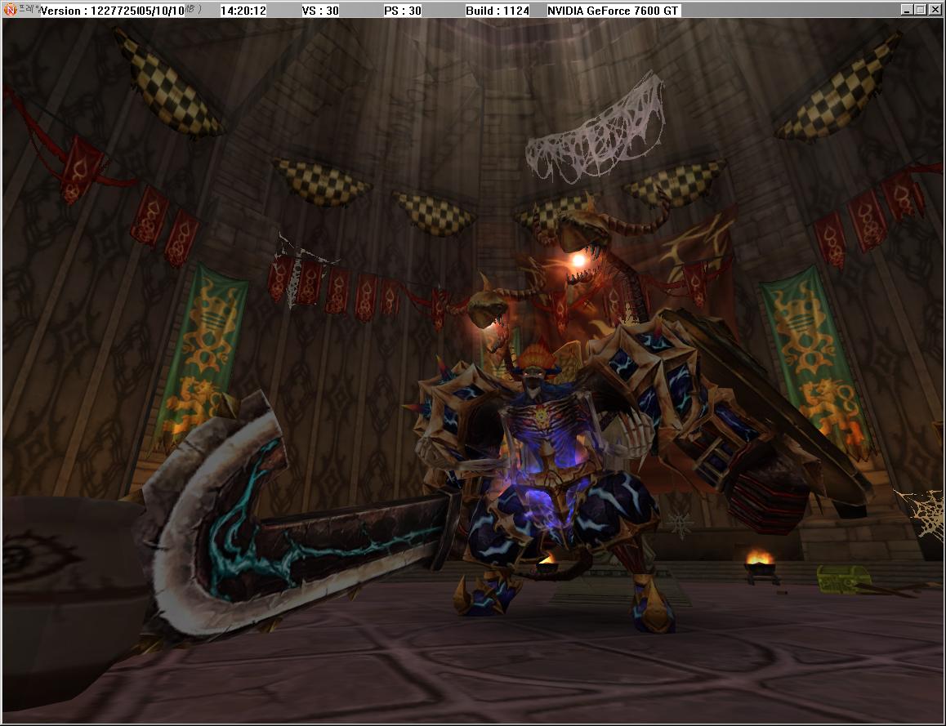
Task: Click the application icon in the title bar
Action: [x=10, y=10]
